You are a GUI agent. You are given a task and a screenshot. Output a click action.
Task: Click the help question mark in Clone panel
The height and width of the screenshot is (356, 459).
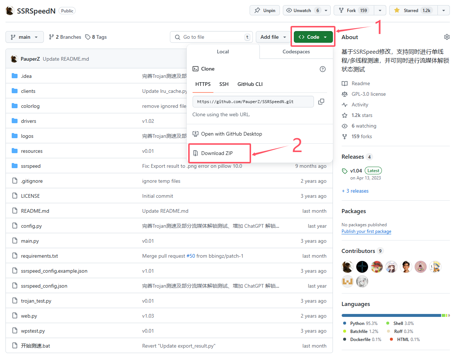pos(323,69)
